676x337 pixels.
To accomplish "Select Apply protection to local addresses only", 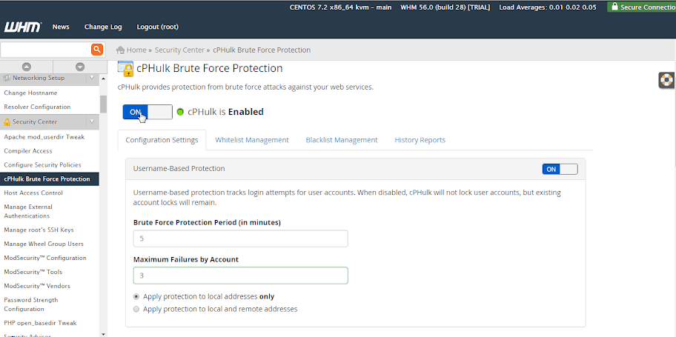I will pos(136,296).
